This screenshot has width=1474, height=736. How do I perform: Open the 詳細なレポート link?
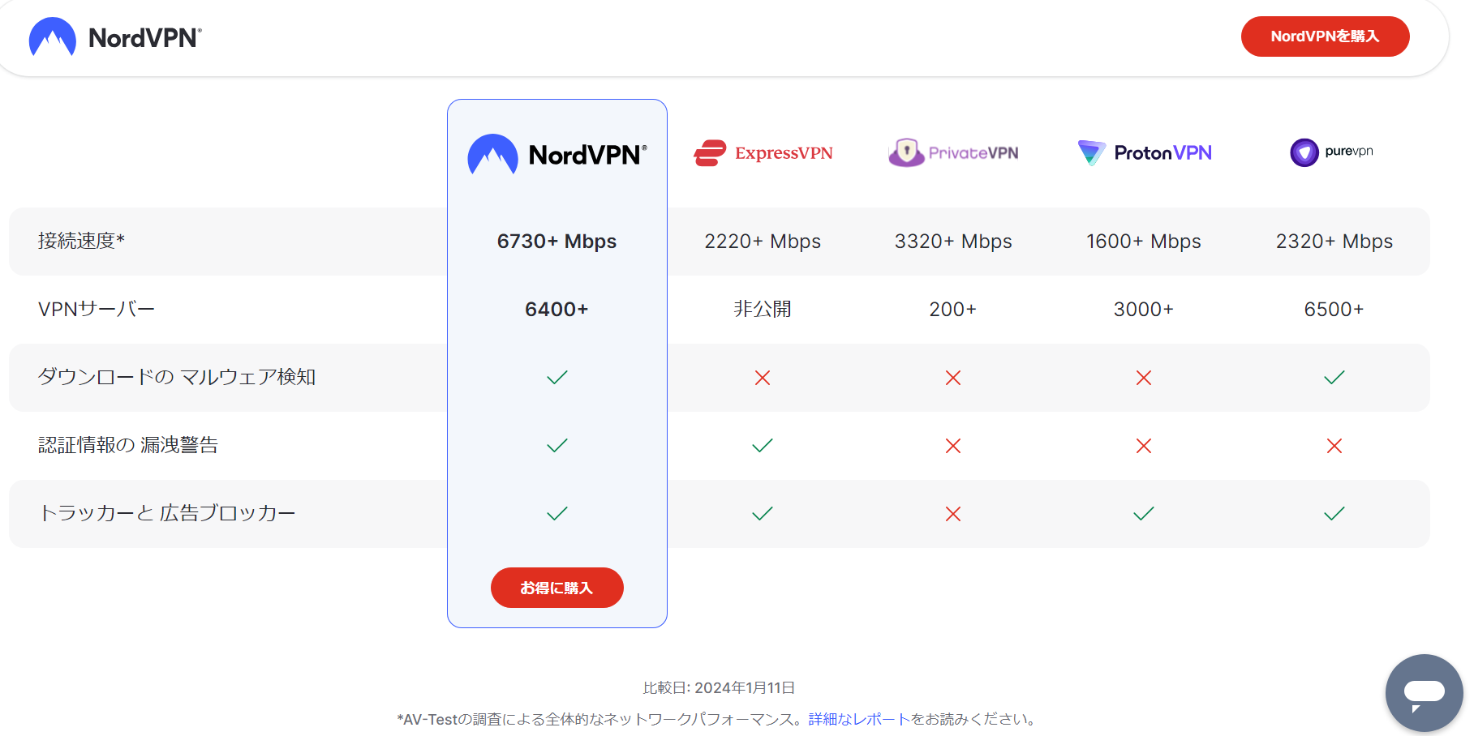point(859,719)
